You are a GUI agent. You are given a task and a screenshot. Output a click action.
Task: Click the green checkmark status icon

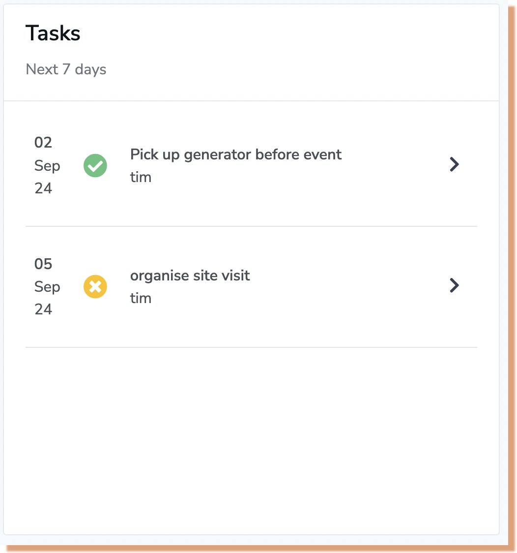(95, 165)
